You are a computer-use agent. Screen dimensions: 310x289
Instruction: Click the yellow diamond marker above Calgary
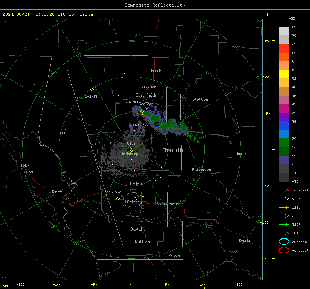(x=136, y=198)
